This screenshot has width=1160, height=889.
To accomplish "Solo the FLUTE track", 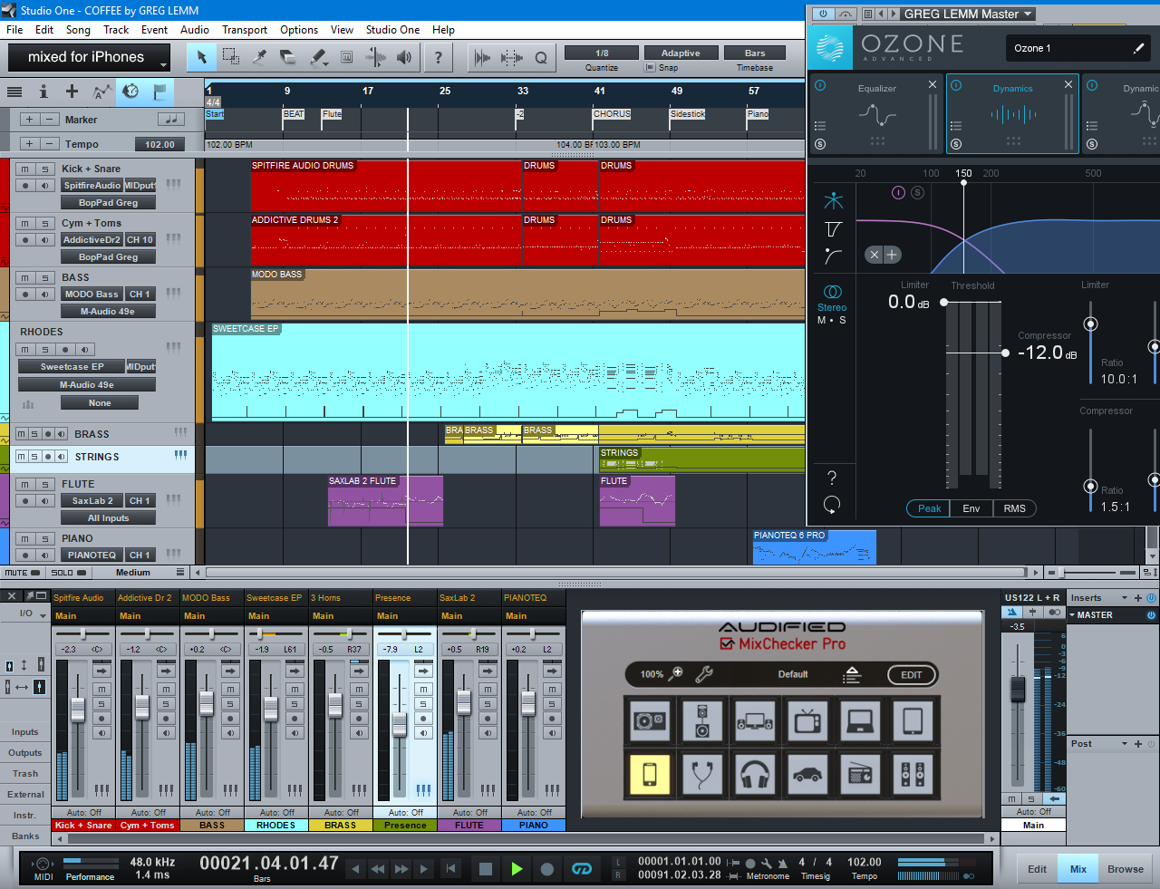I will [x=44, y=484].
